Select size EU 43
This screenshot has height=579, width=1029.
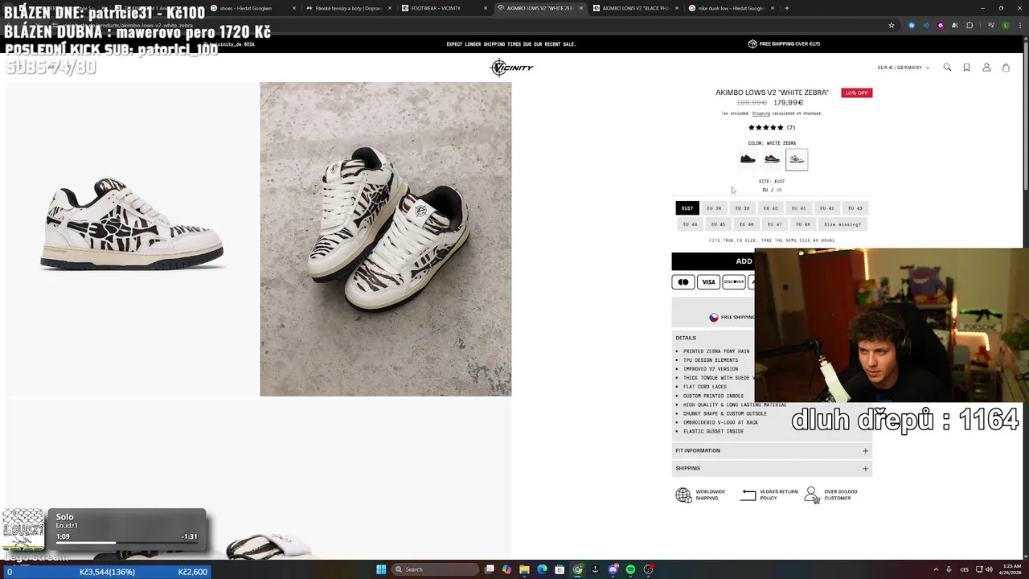point(855,208)
